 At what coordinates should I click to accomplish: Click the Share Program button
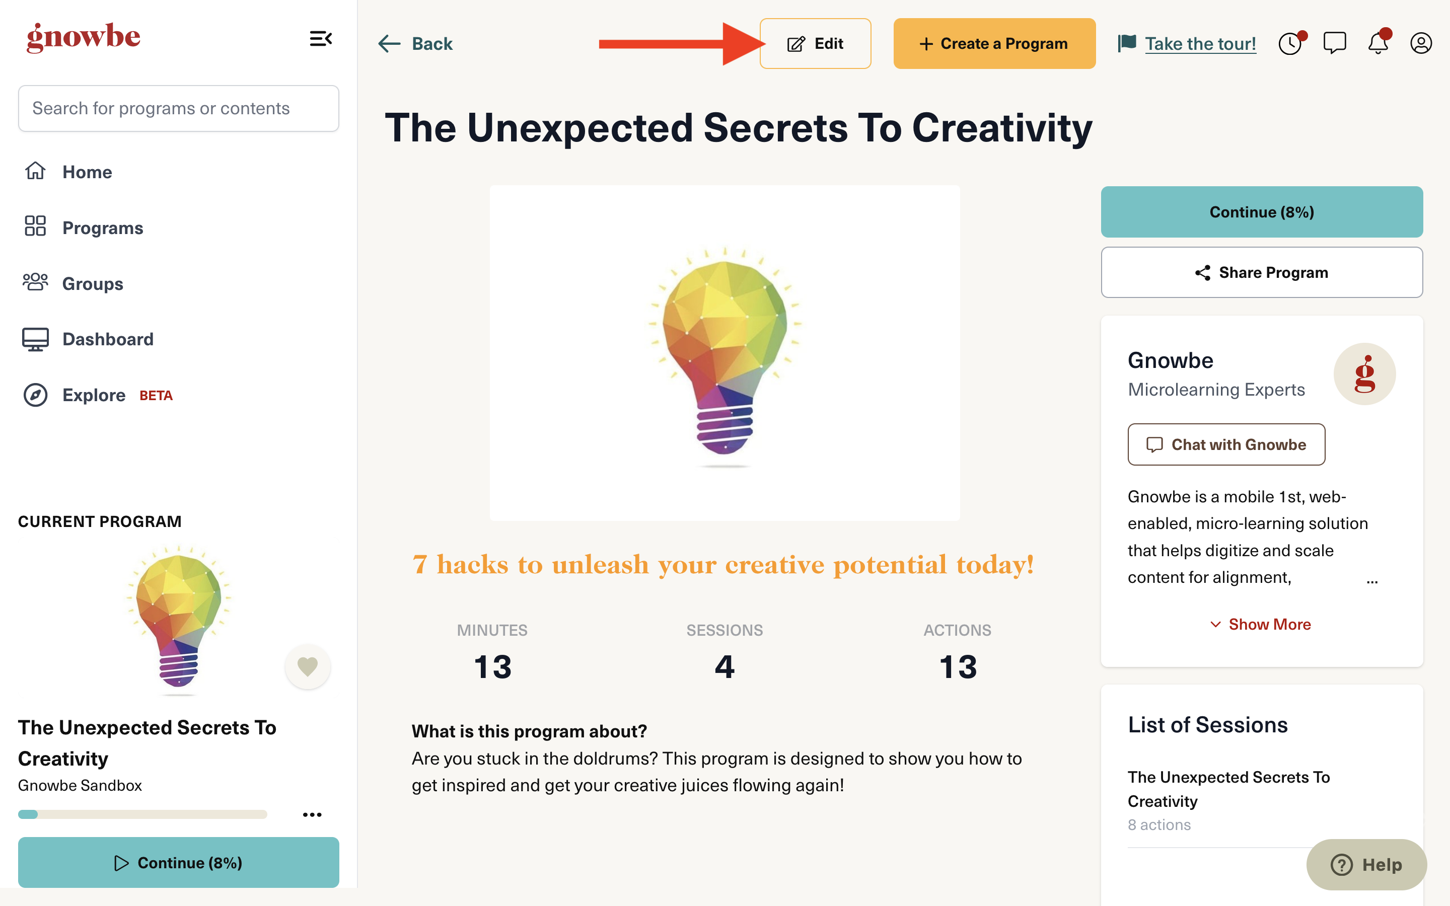[1261, 273]
